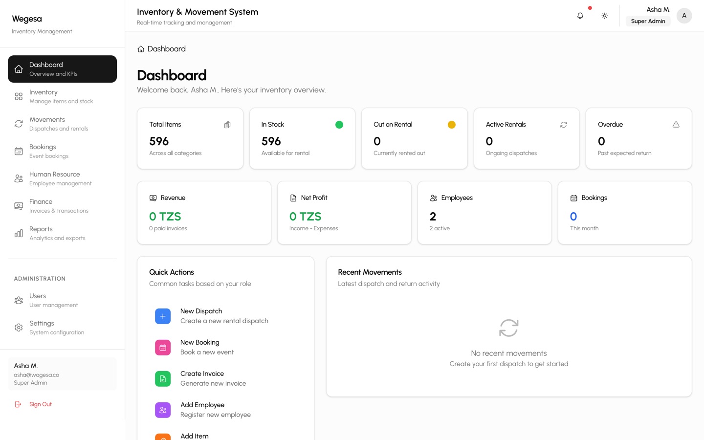
Task: Choose Create Invoice quick action text
Action: (202, 374)
